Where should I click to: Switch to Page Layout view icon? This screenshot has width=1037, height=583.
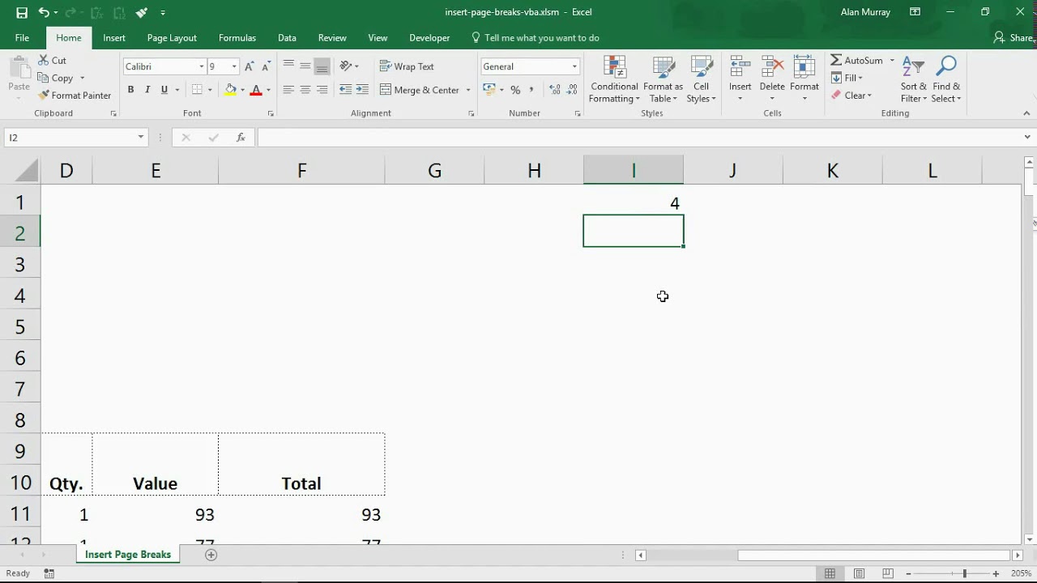point(859,573)
